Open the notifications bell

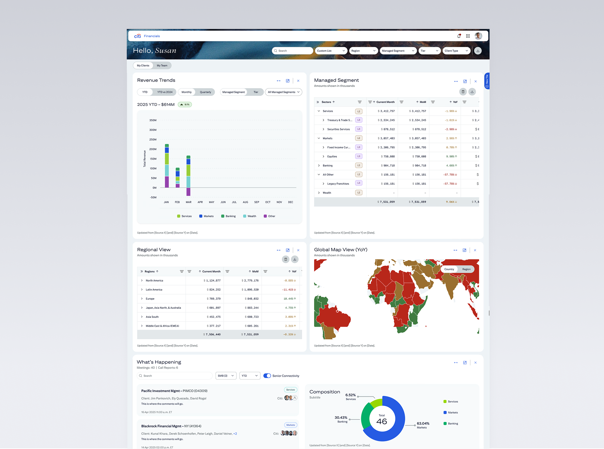pos(459,36)
